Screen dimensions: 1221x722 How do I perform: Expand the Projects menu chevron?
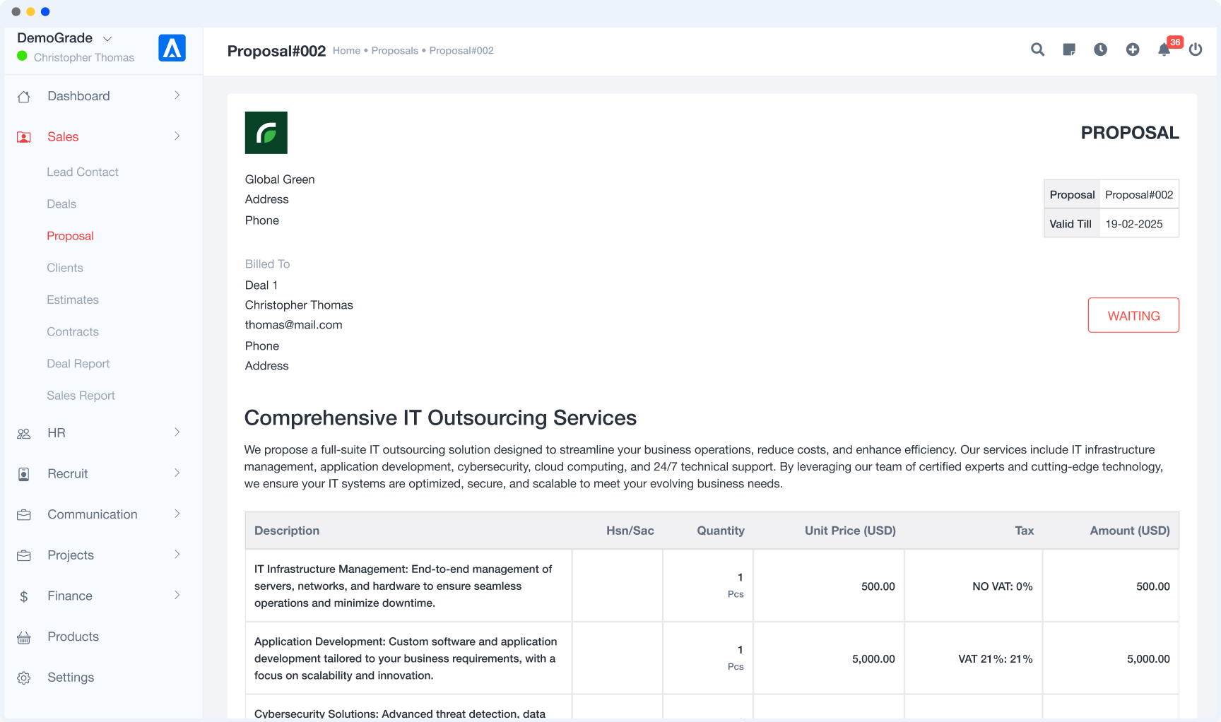(177, 555)
